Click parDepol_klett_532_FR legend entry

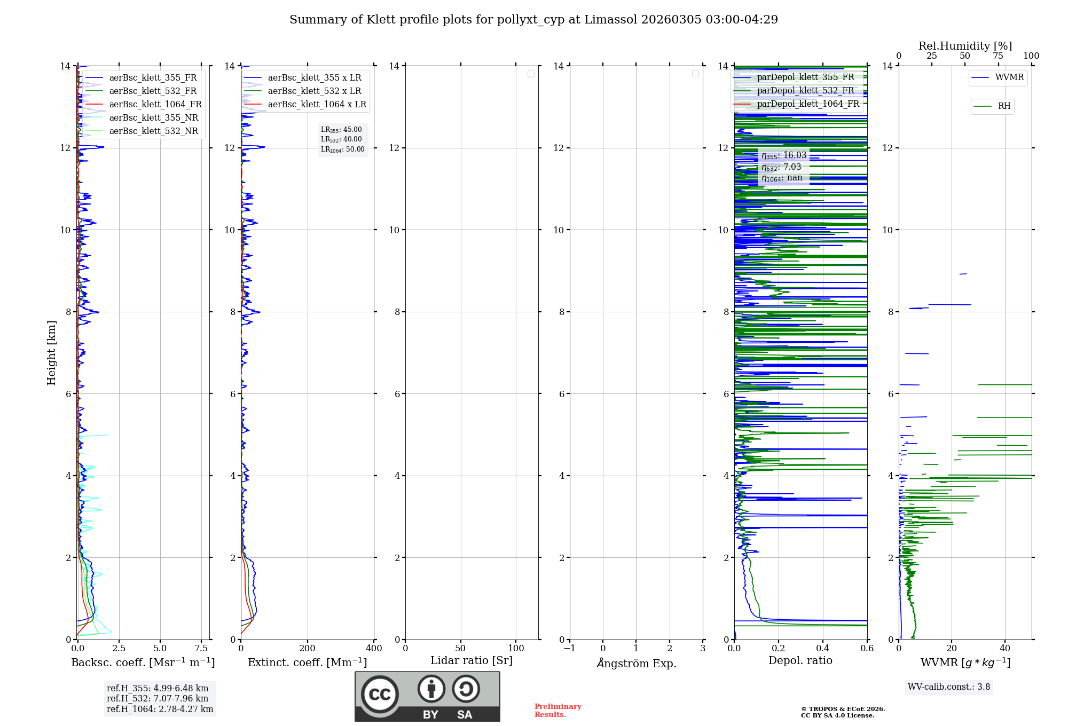805,91
